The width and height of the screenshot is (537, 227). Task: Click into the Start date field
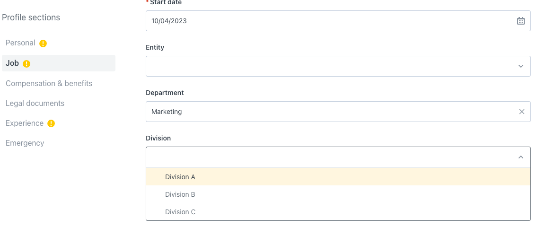click(338, 21)
